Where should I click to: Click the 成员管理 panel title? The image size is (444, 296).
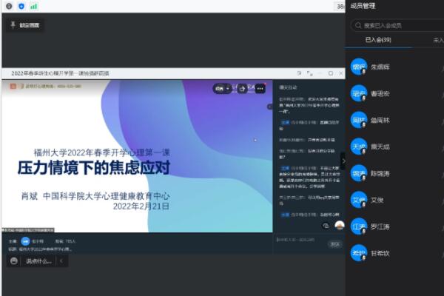363,6
